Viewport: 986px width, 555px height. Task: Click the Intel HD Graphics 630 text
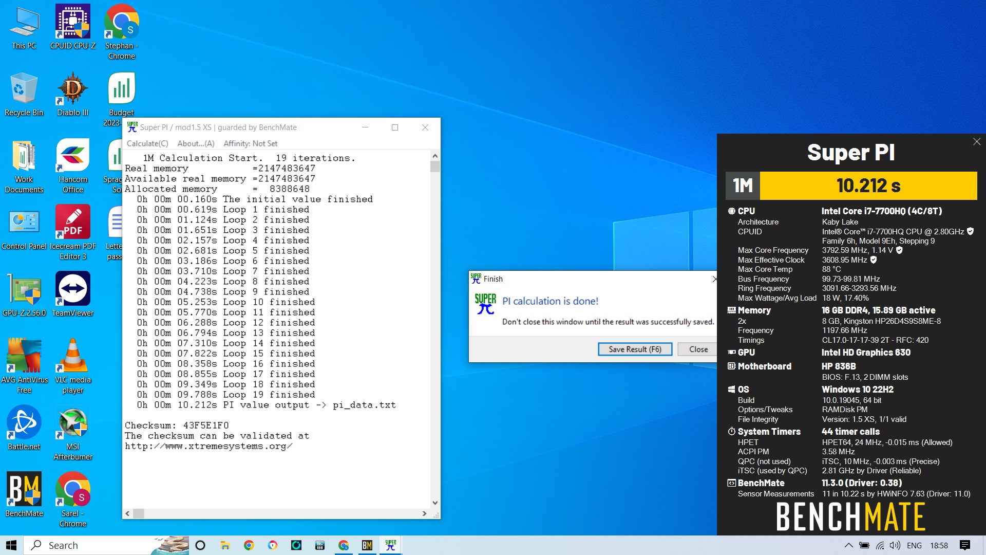[x=866, y=353]
